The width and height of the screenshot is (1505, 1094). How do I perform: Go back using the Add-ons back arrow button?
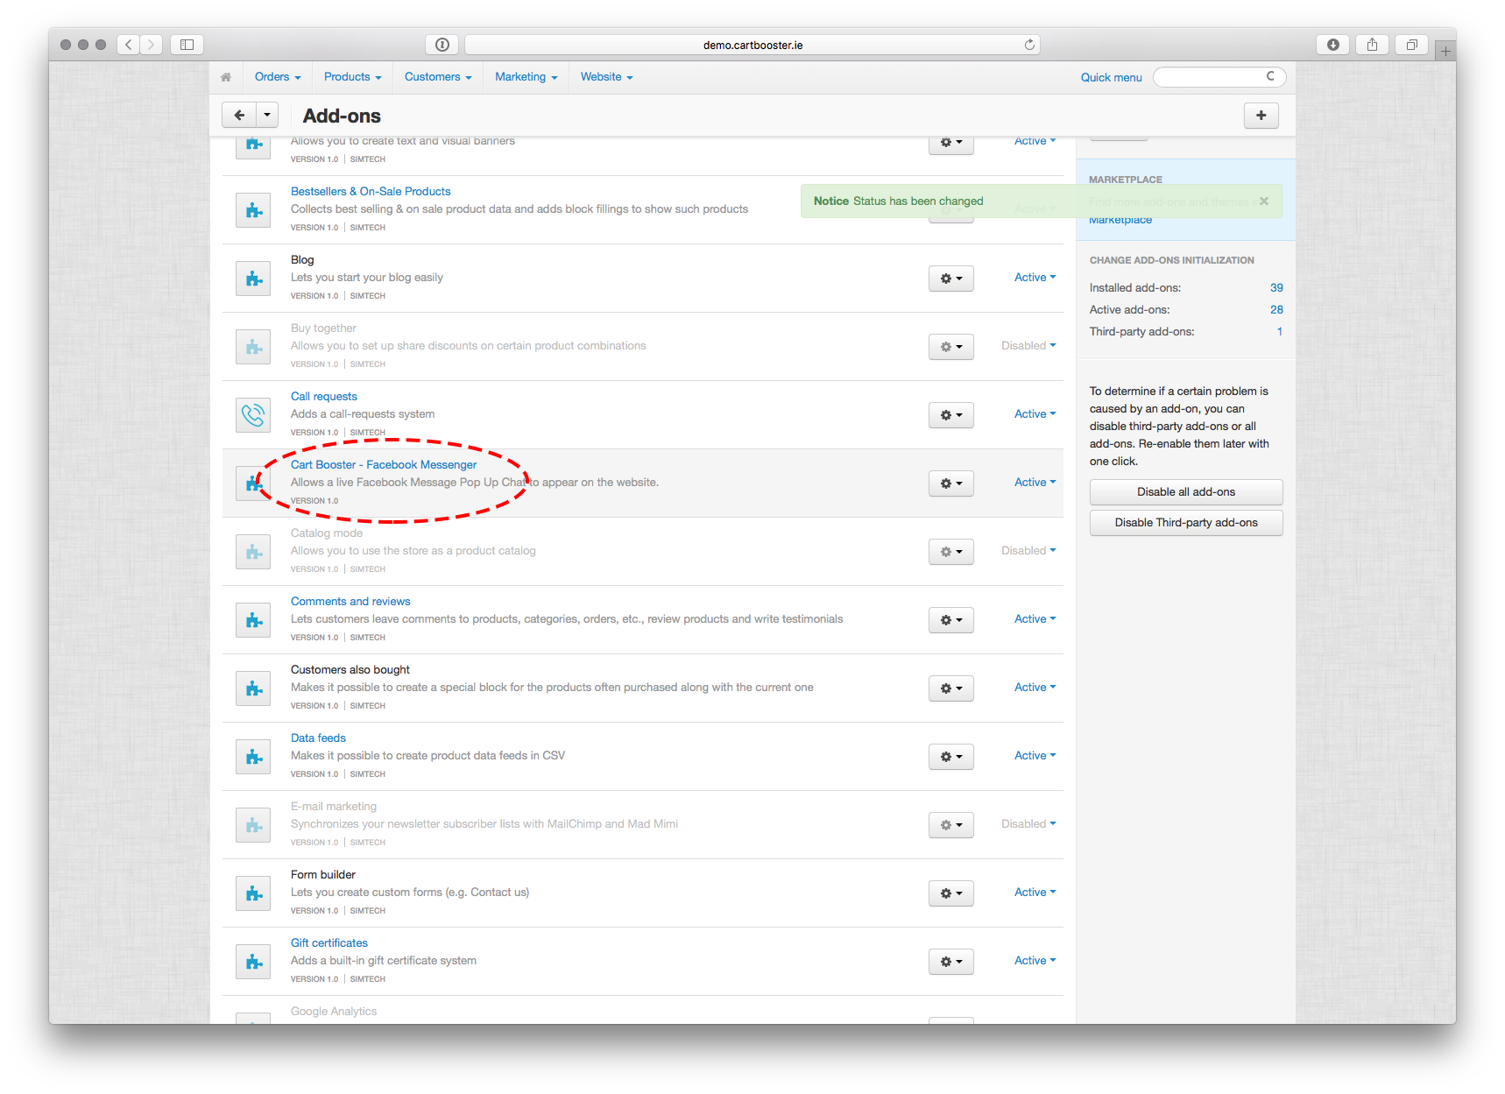click(239, 115)
